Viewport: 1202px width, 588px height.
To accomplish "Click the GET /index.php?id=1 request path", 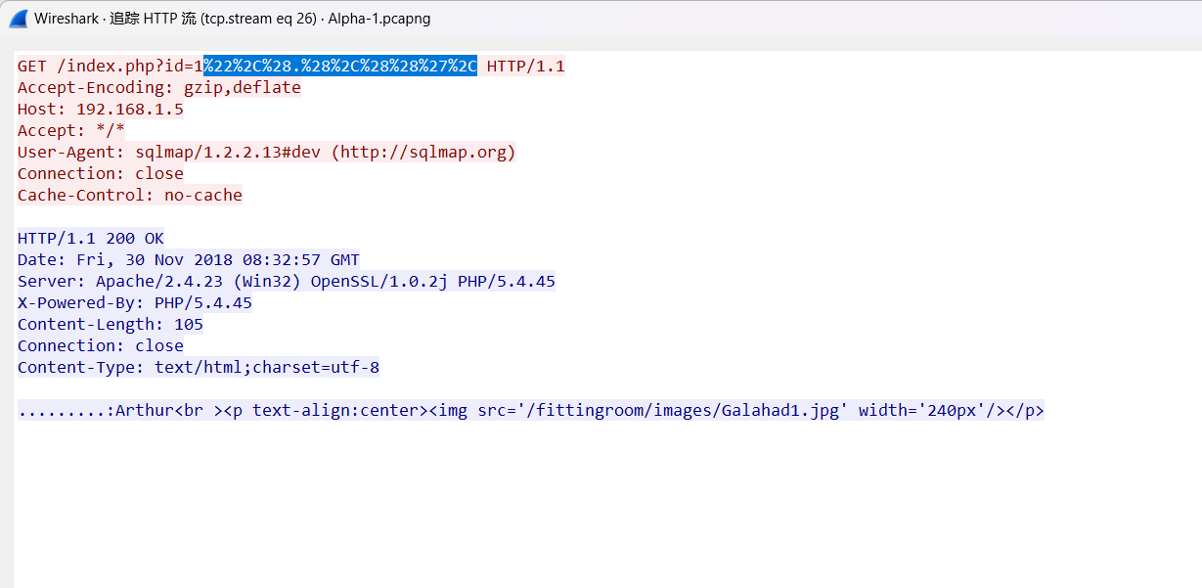I will (110, 67).
